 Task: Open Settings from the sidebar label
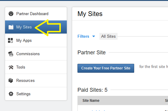click(23, 94)
